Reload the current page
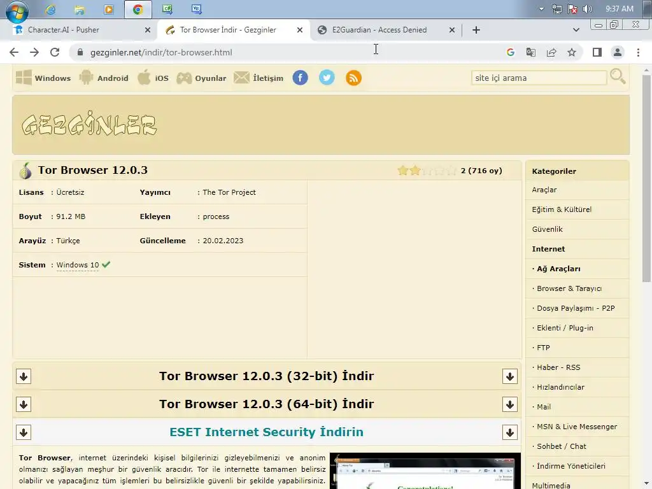 [x=55, y=52]
